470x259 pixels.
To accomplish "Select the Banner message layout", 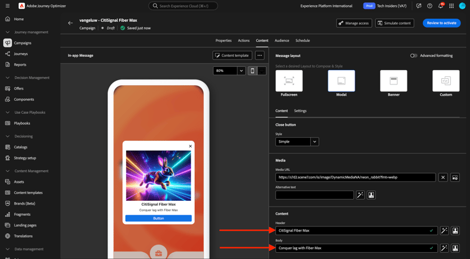I will coord(394,81).
